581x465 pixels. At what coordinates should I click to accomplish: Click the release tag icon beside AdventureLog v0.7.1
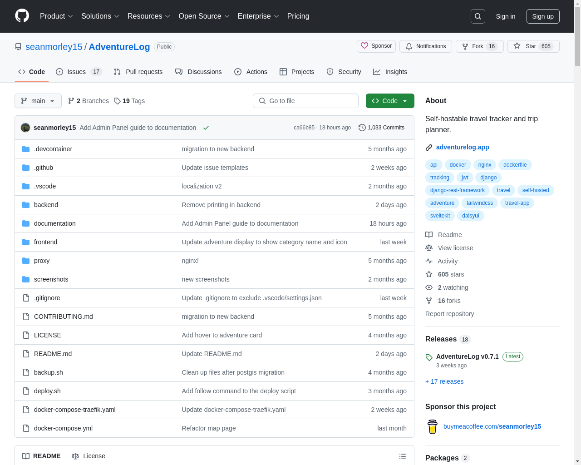428,356
